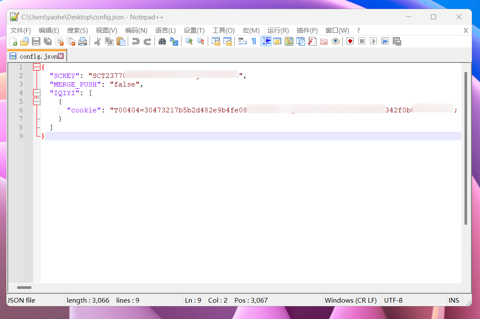Open the 文件(F) menu
This screenshot has width=480, height=319.
point(21,31)
